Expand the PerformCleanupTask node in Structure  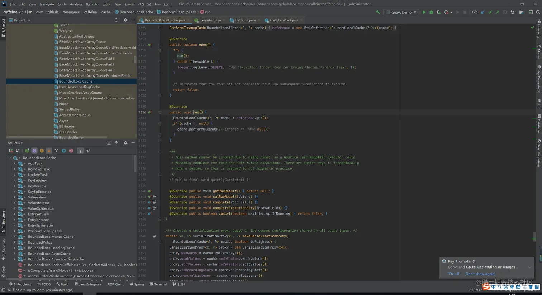(x=14, y=231)
